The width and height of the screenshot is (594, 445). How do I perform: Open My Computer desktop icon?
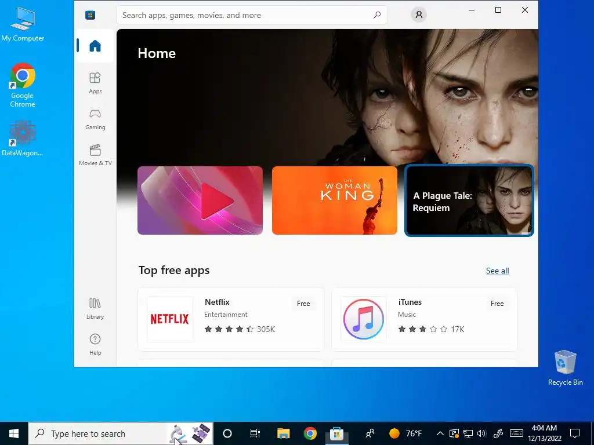click(23, 24)
